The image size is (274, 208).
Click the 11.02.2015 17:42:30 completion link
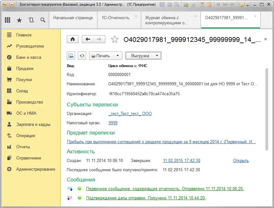pyautogui.click(x=181, y=160)
